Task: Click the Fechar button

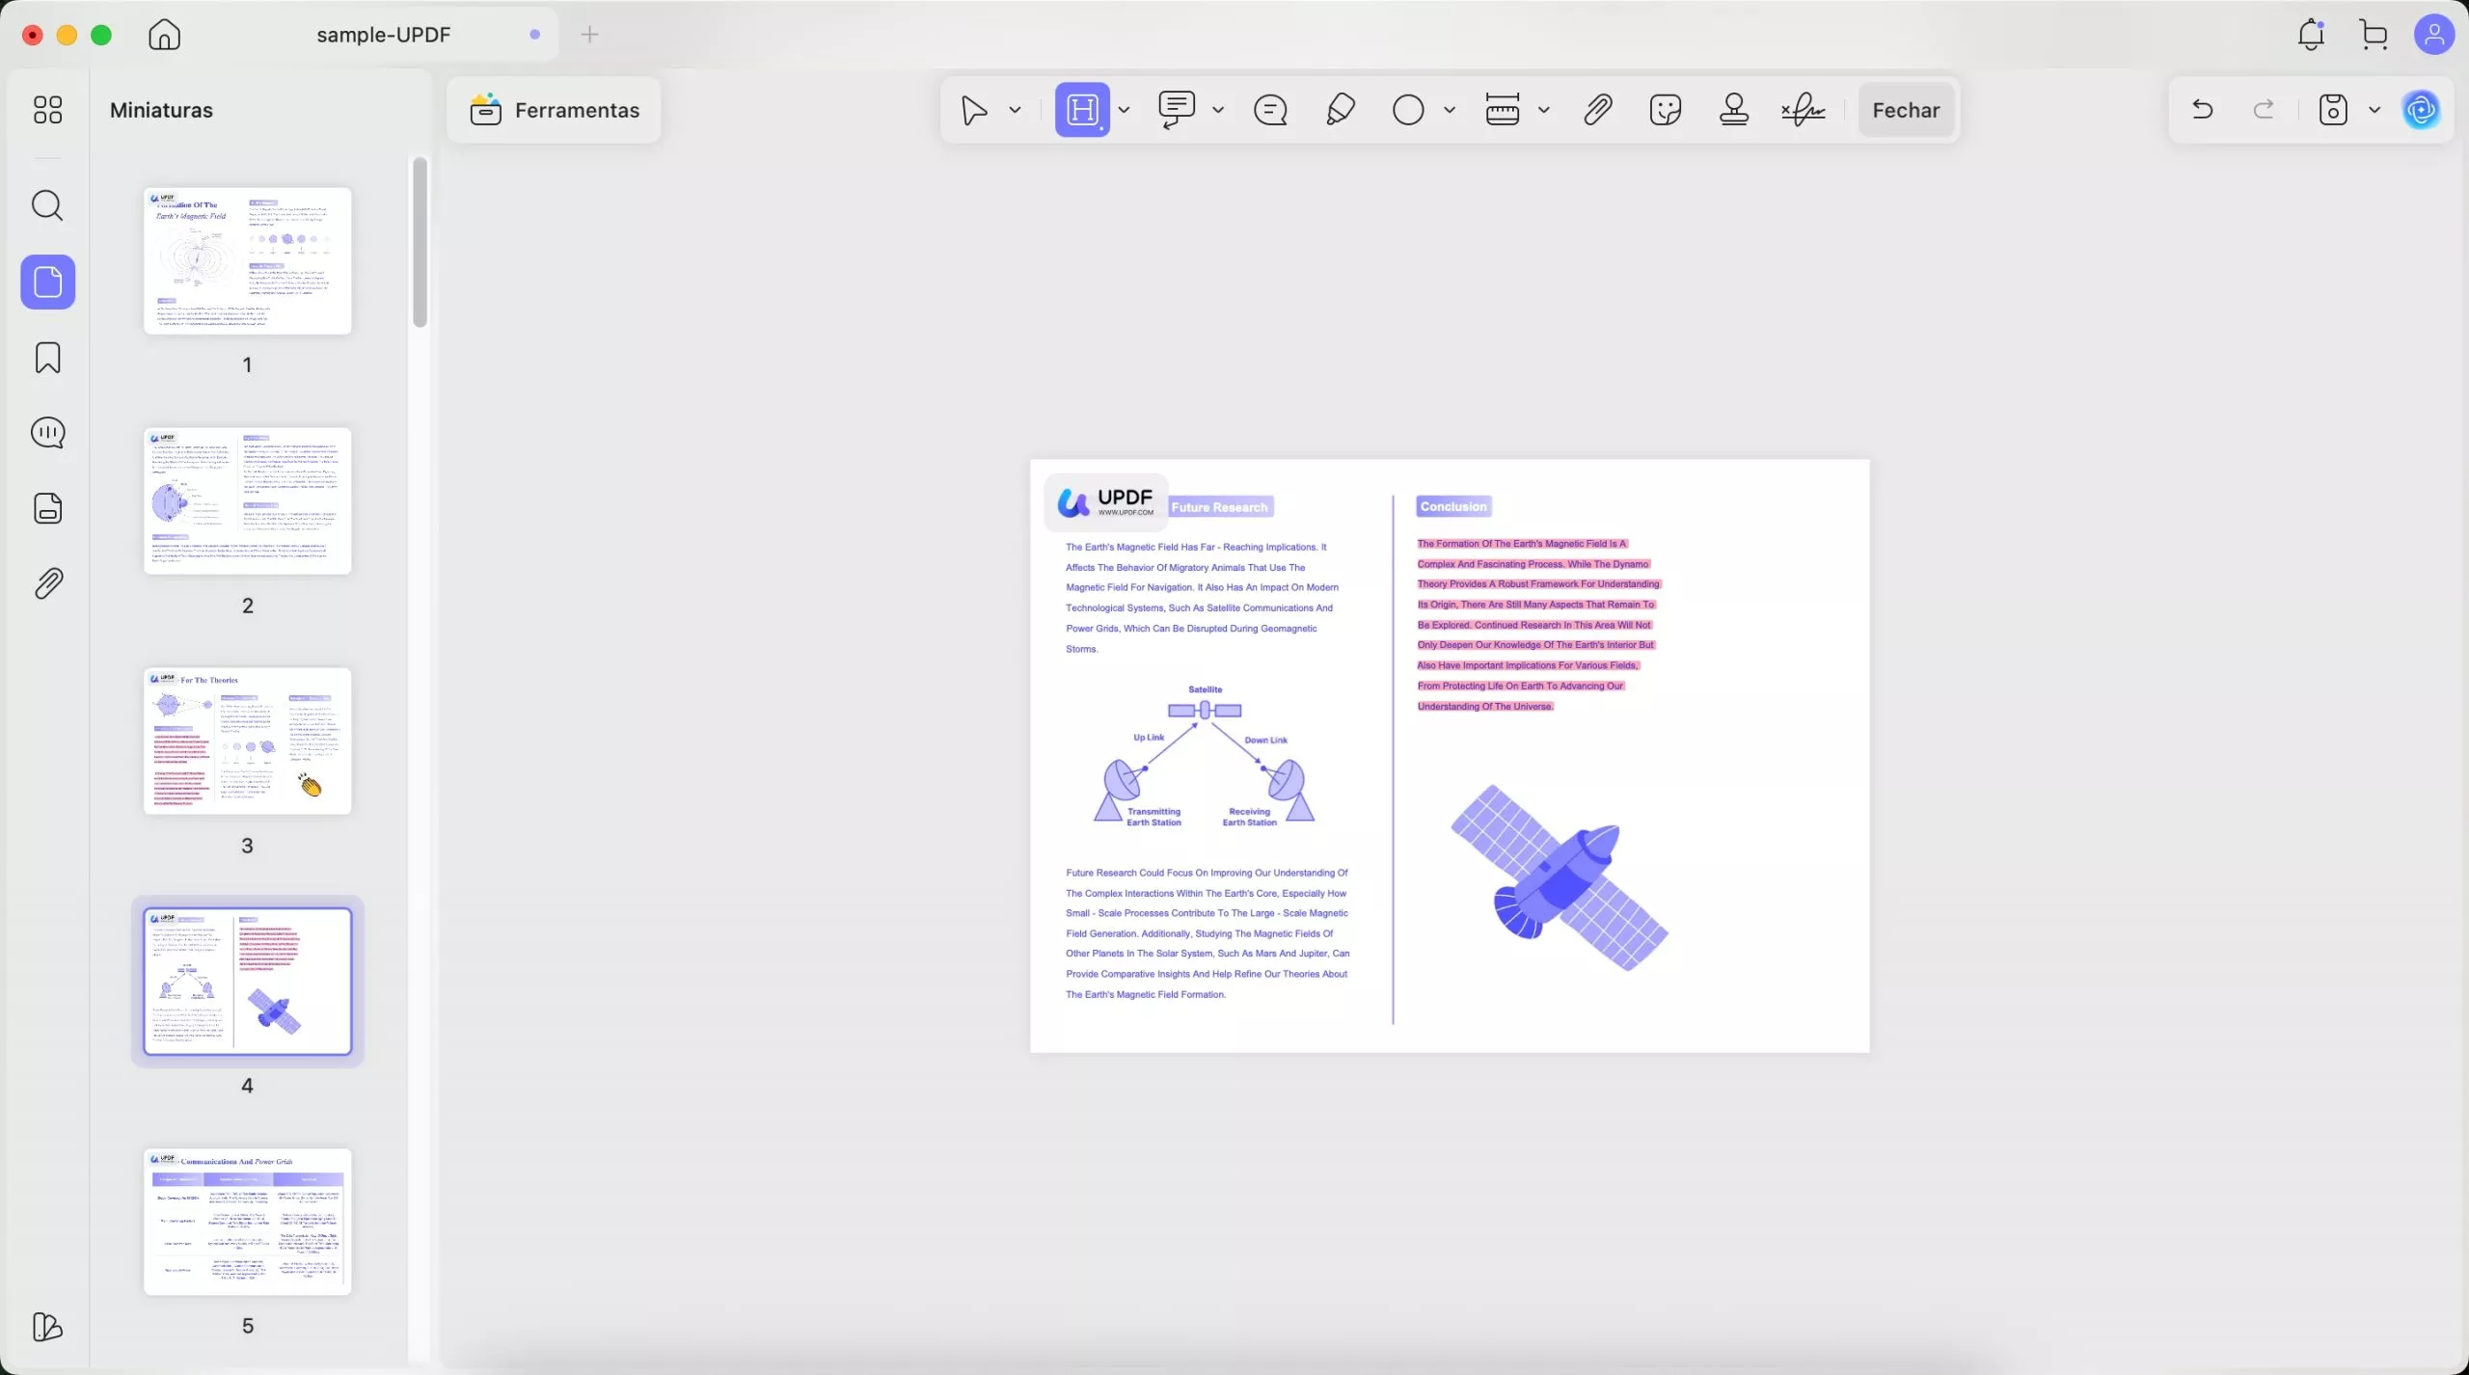Action: click(x=1906, y=110)
